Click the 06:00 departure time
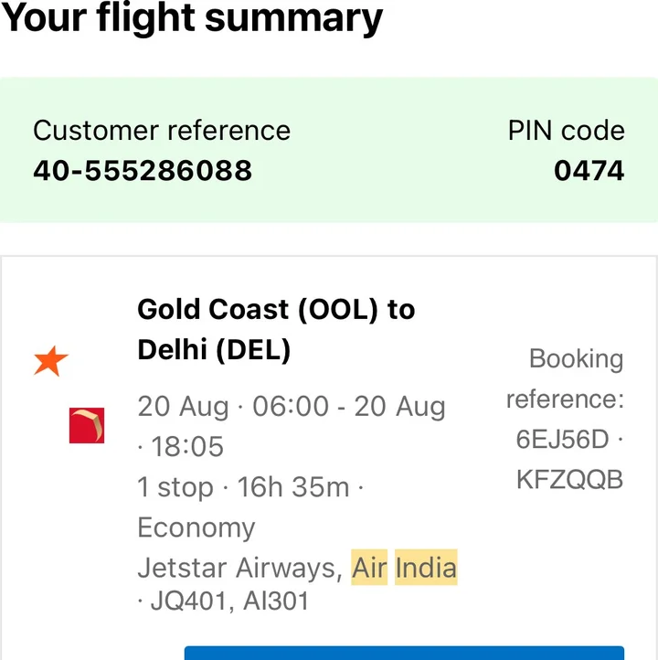This screenshot has height=660, width=658. click(290, 407)
